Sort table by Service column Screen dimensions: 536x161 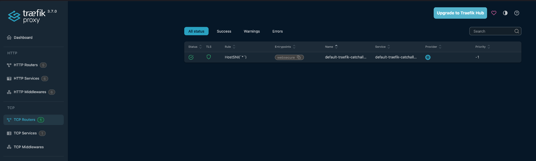383,47
